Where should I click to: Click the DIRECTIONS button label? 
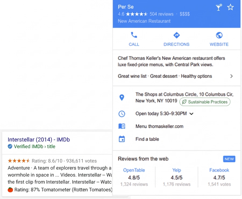tap(176, 44)
